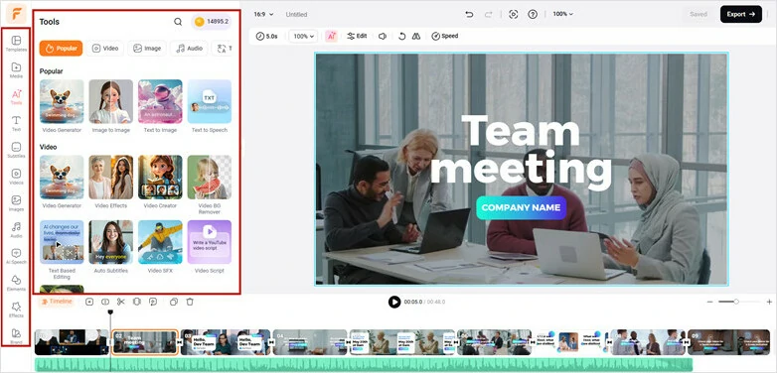Open the Text sidebar panel

16,123
